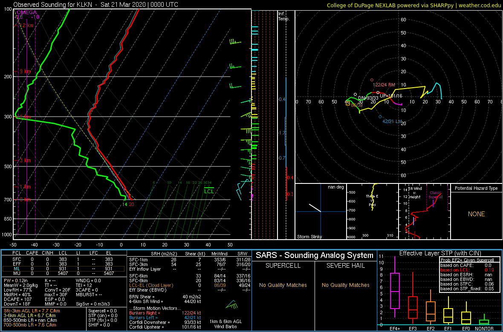503x332 pixels.
Task: Click the green LCL marker on the skew-T
Action: [x=209, y=191]
